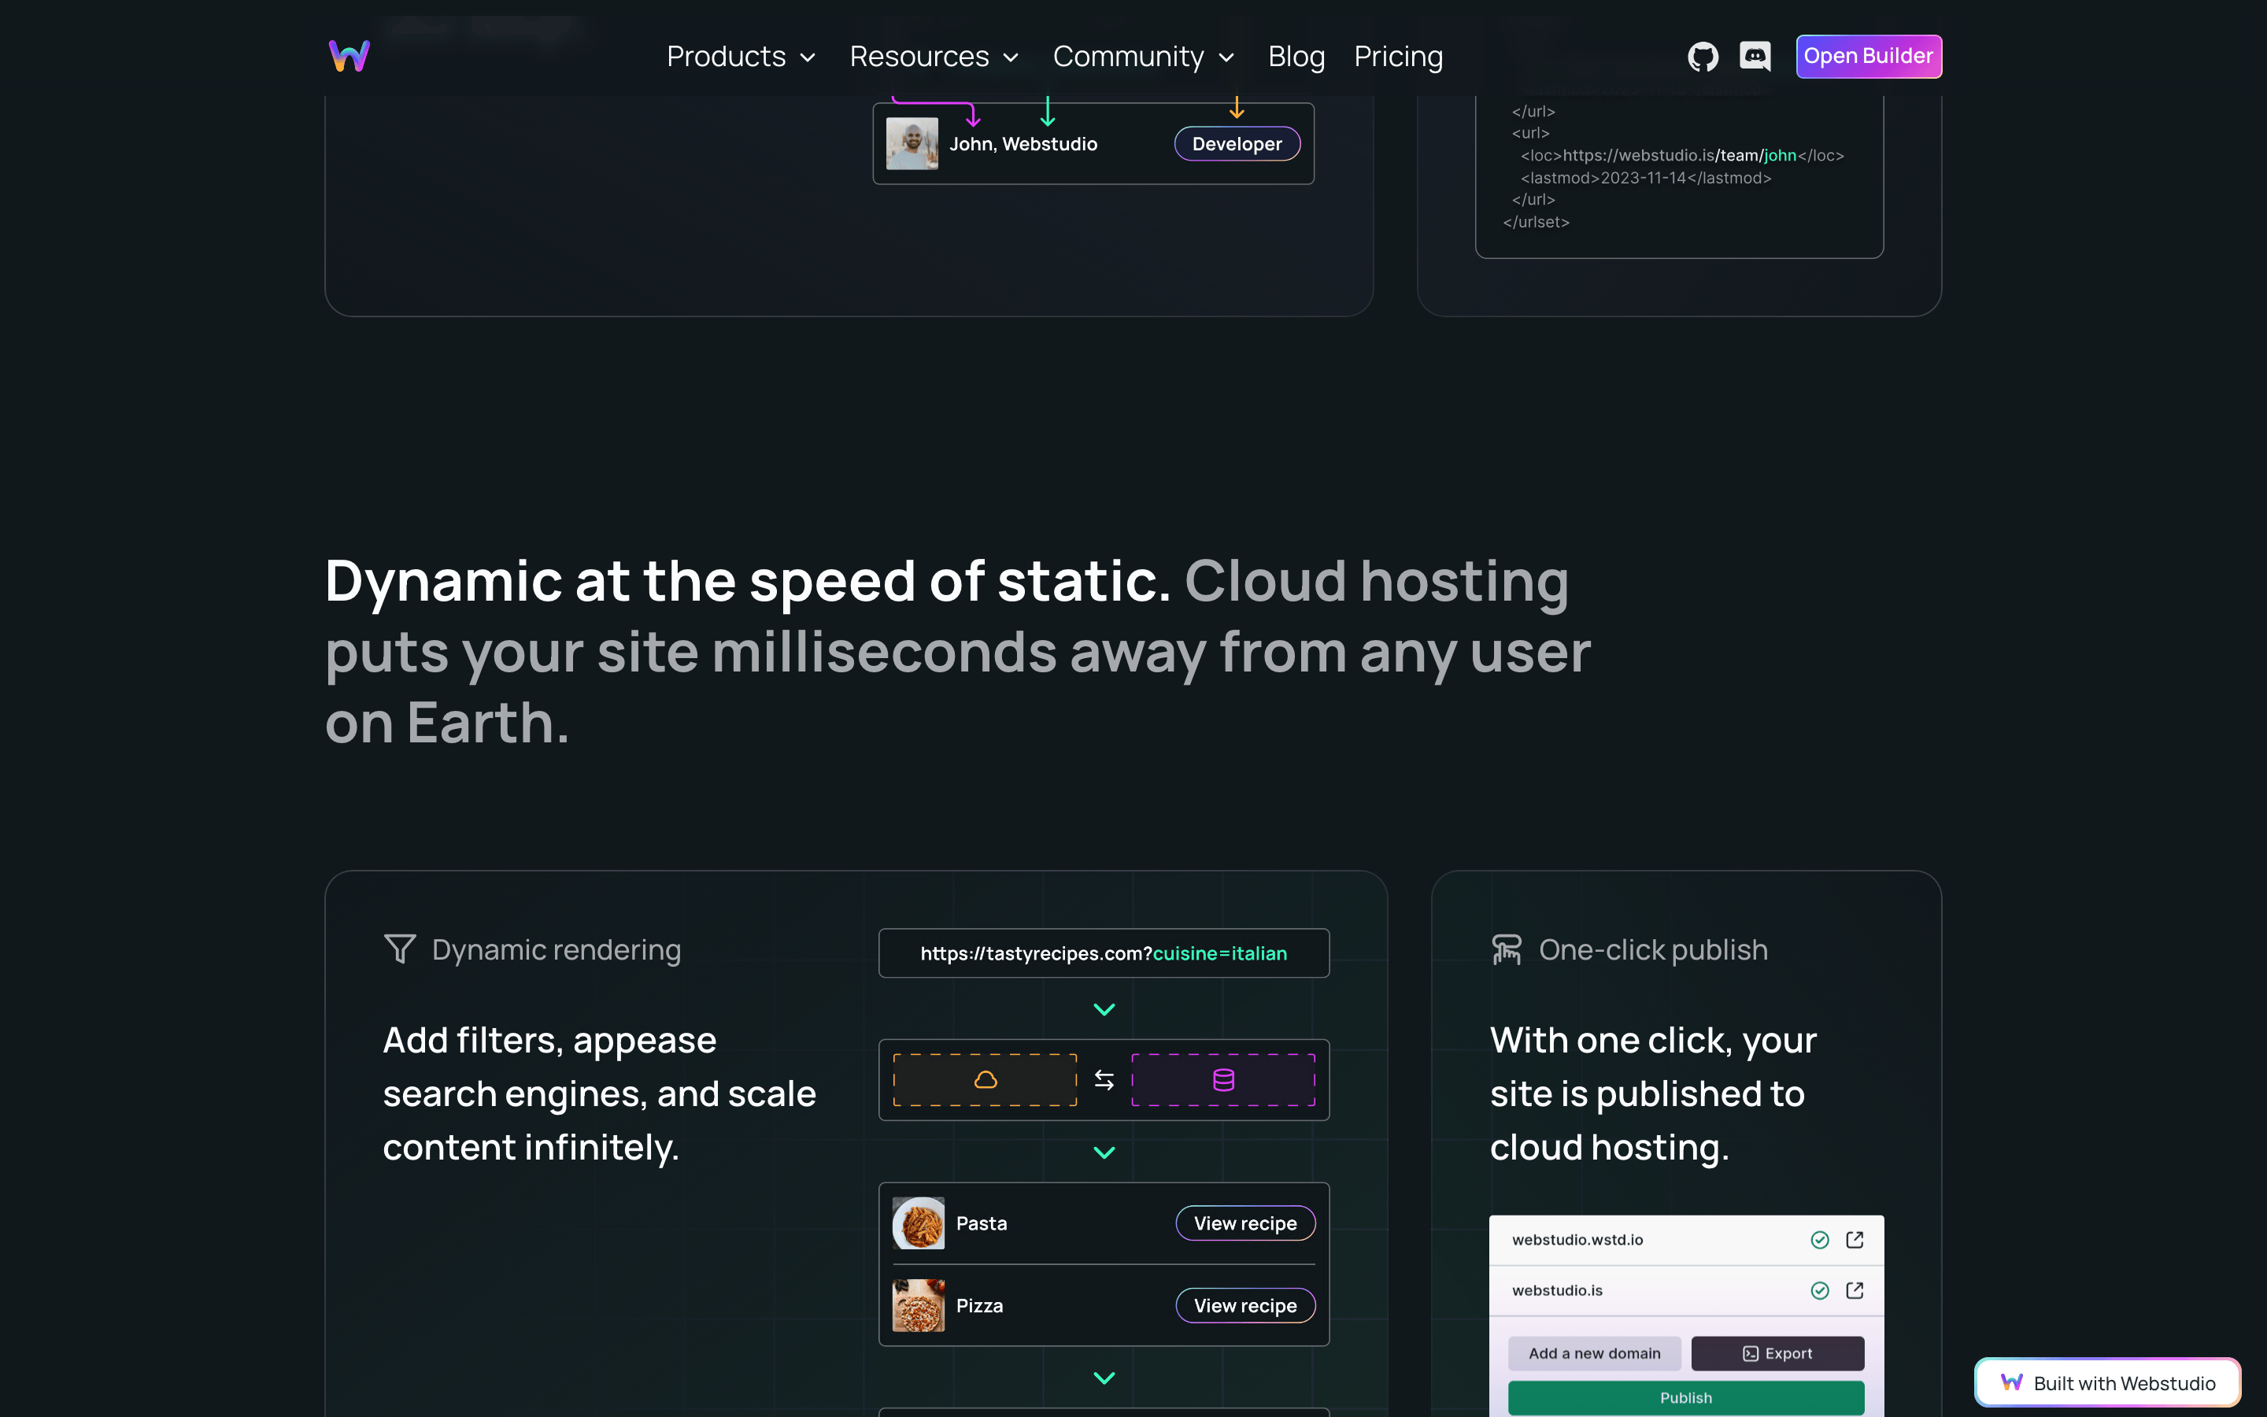This screenshot has height=1417, width=2267.
Task: Go to the Blog page
Action: pyautogui.click(x=1296, y=56)
